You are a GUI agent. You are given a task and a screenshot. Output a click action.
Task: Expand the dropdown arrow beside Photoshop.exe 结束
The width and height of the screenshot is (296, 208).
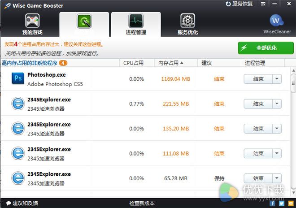tap(277, 79)
